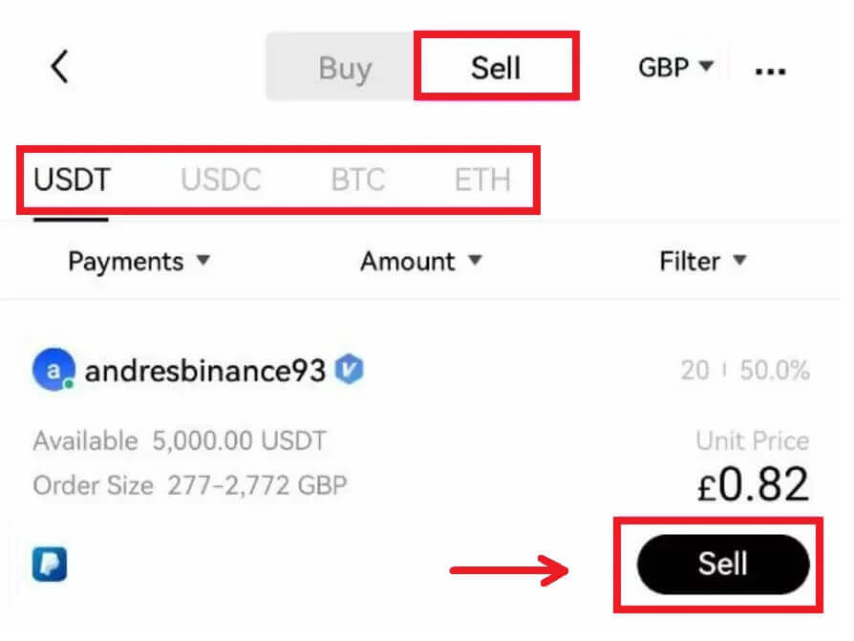Select the Sell tab

pyautogui.click(x=496, y=67)
